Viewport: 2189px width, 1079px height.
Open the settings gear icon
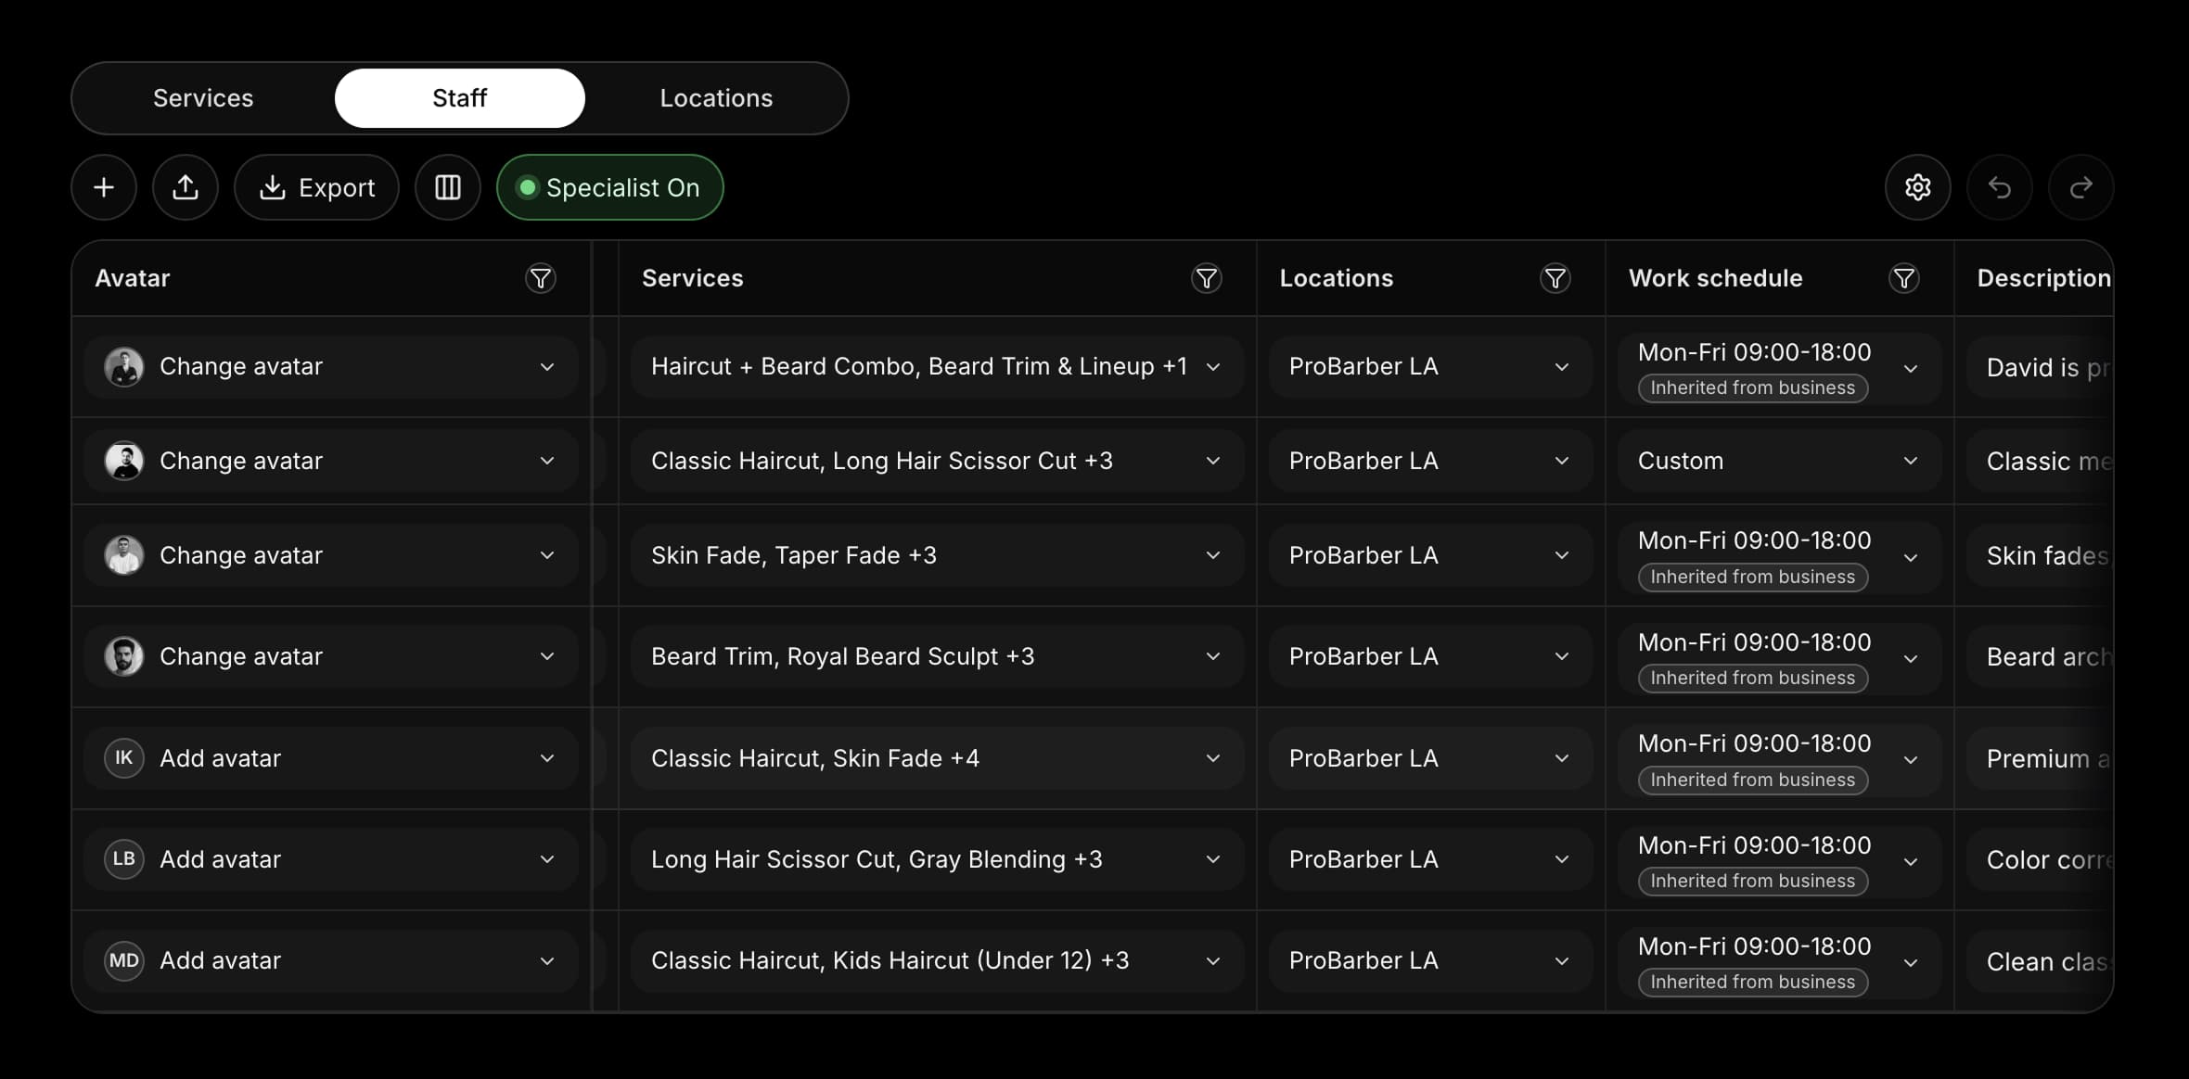pos(1916,187)
